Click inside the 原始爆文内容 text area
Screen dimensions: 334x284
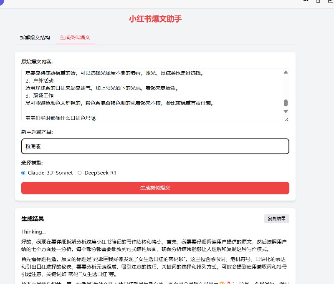[155, 95]
